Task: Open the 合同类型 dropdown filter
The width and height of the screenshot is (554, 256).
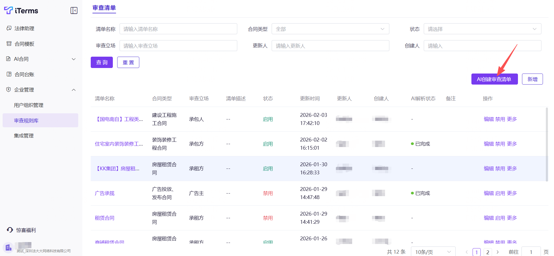Action: coord(330,29)
